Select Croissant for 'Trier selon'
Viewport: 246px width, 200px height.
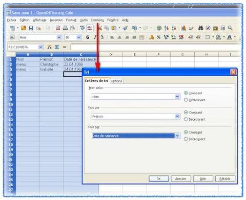point(186,93)
